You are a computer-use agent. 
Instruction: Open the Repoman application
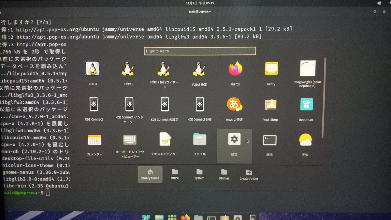306,104
